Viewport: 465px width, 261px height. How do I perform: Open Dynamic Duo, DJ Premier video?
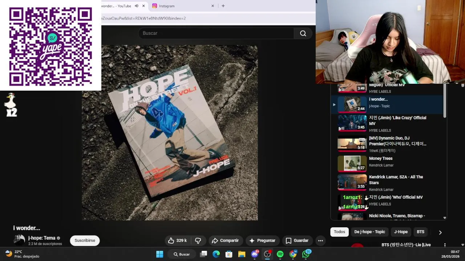click(x=387, y=144)
